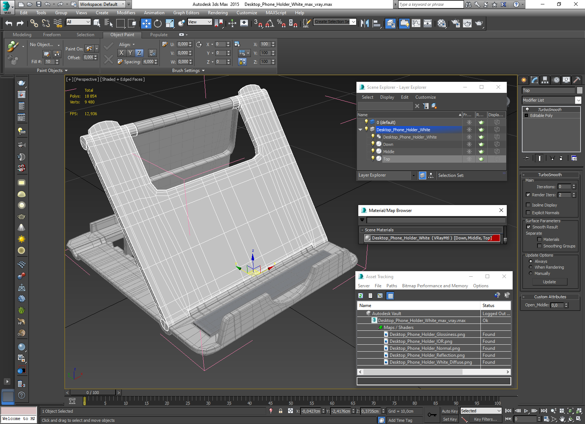Click the Refresh icon in Asset Tracking

(361, 296)
